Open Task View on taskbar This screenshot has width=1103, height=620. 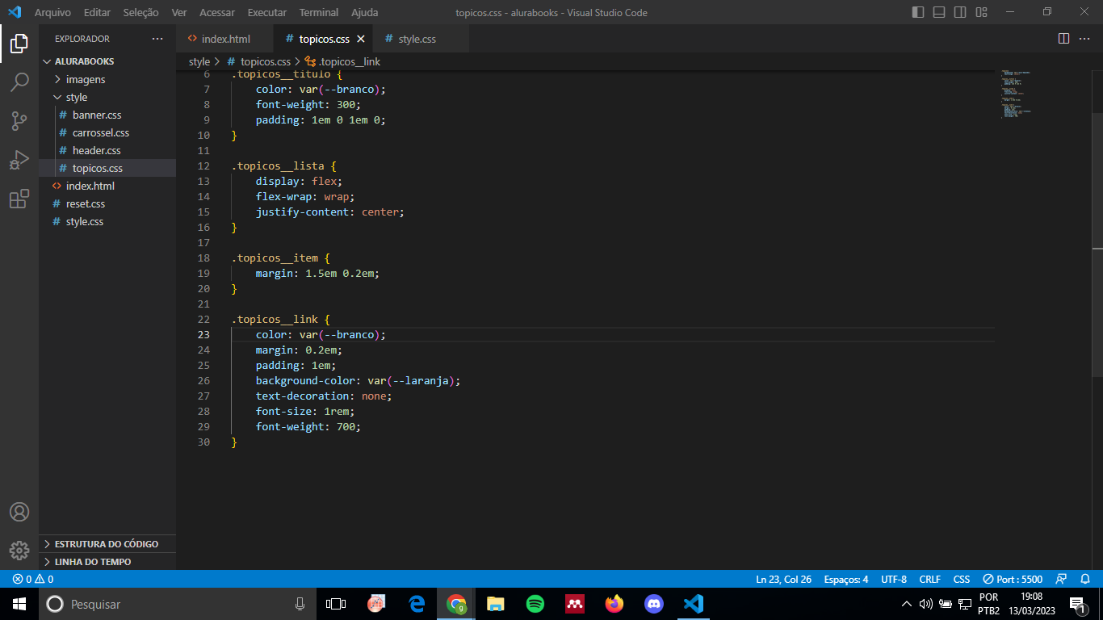[x=335, y=604]
